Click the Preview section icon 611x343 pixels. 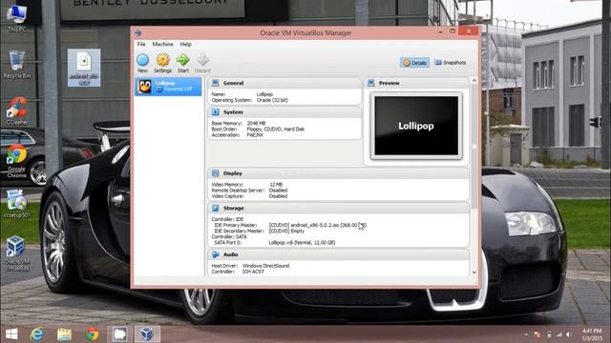tap(371, 83)
